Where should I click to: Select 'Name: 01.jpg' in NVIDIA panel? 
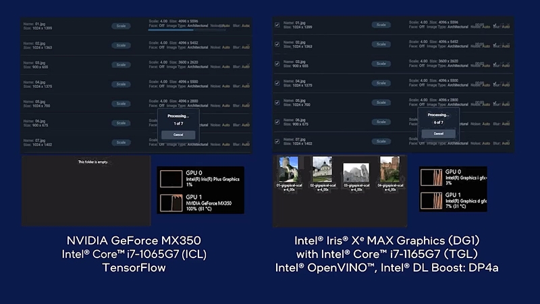pos(34,24)
